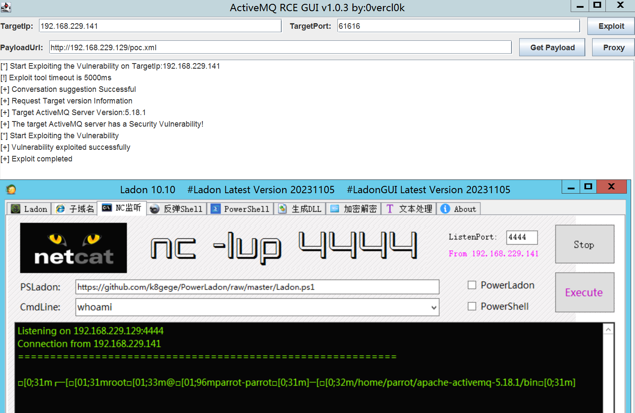Minimize the ActiveMQ RCE GUI window
635x413 pixels.
pos(580,6)
